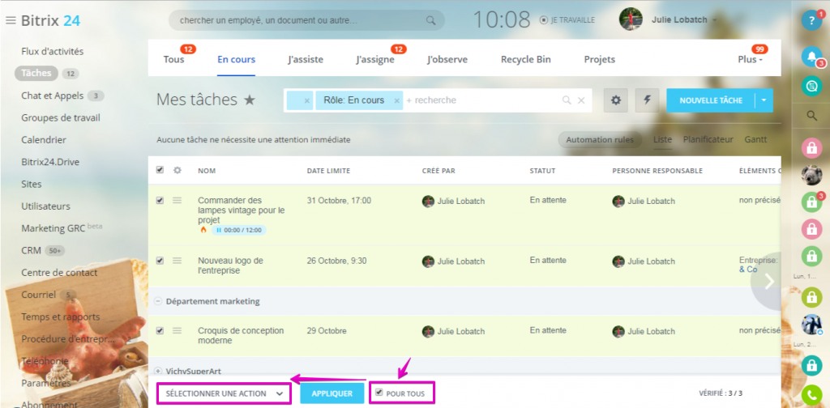
Task: Click the lightning bolt robots button
Action: pos(647,100)
